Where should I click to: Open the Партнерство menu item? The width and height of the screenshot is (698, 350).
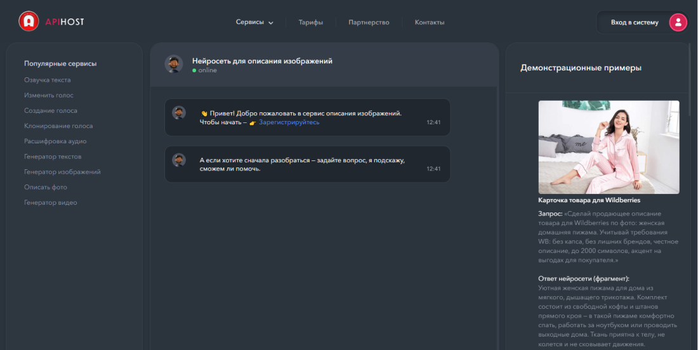pyautogui.click(x=369, y=22)
